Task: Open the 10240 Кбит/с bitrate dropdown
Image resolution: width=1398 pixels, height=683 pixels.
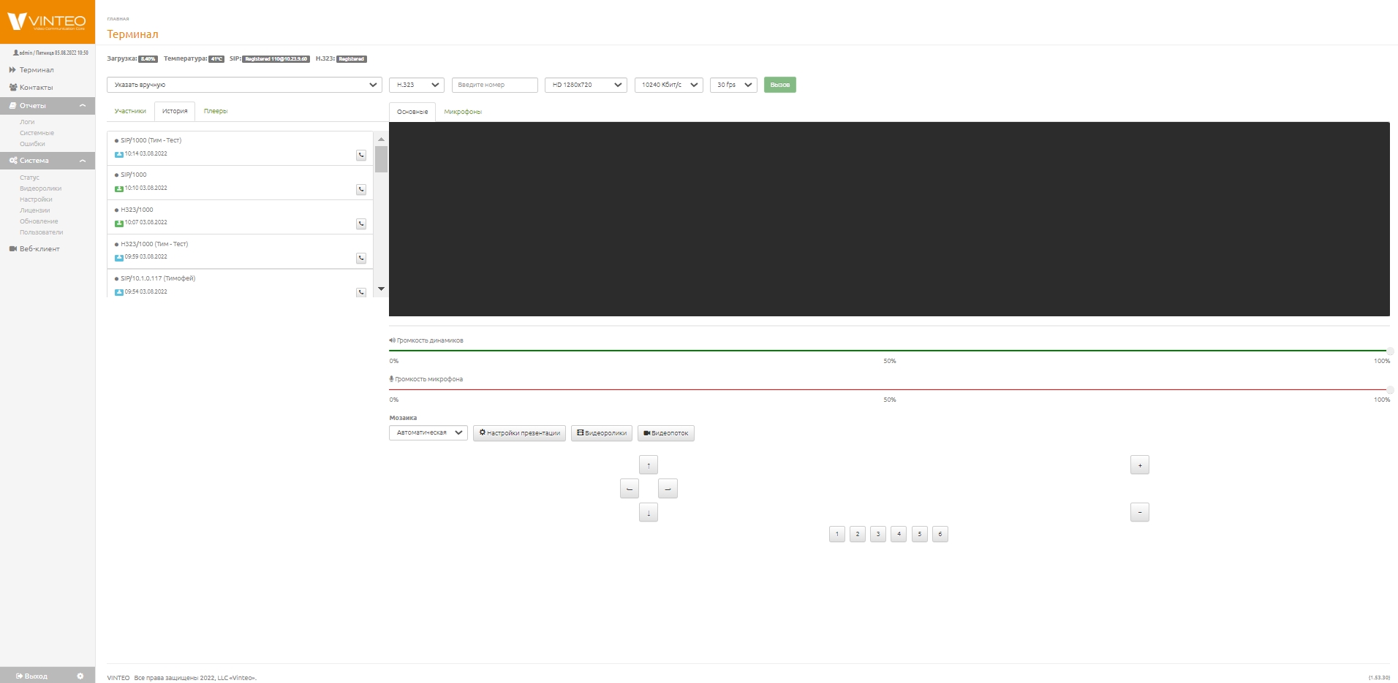Action: click(x=669, y=85)
